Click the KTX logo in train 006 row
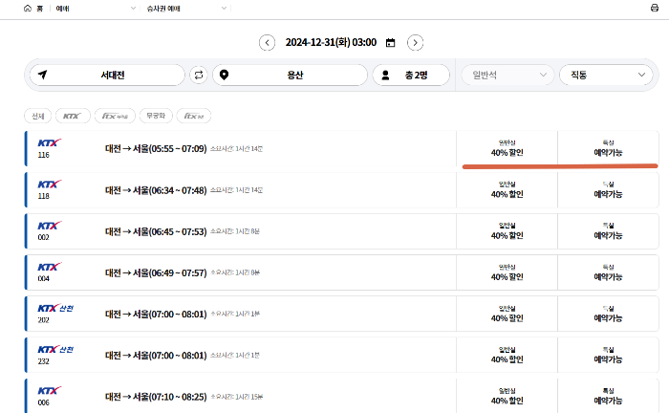 coord(50,391)
